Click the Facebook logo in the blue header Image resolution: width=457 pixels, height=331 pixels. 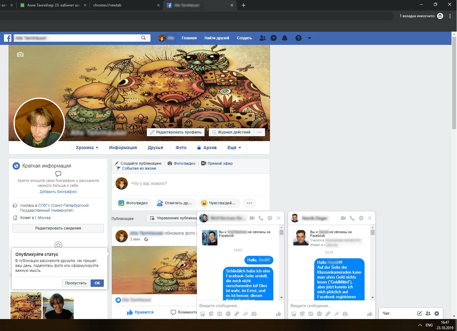point(8,38)
